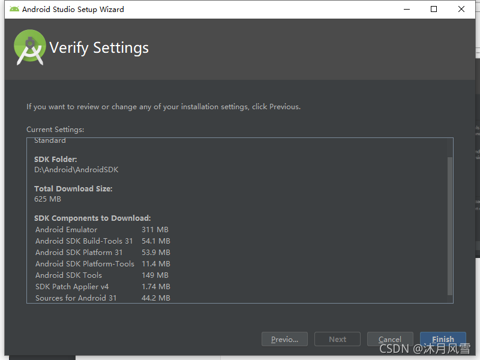This screenshot has width=480, height=360.
Task: Click the Android icon in title bar
Action: click(x=14, y=9)
